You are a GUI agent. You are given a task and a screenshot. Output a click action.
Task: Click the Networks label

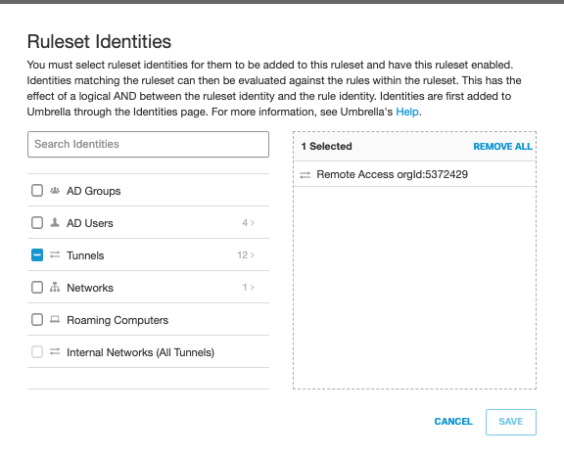pyautogui.click(x=90, y=288)
